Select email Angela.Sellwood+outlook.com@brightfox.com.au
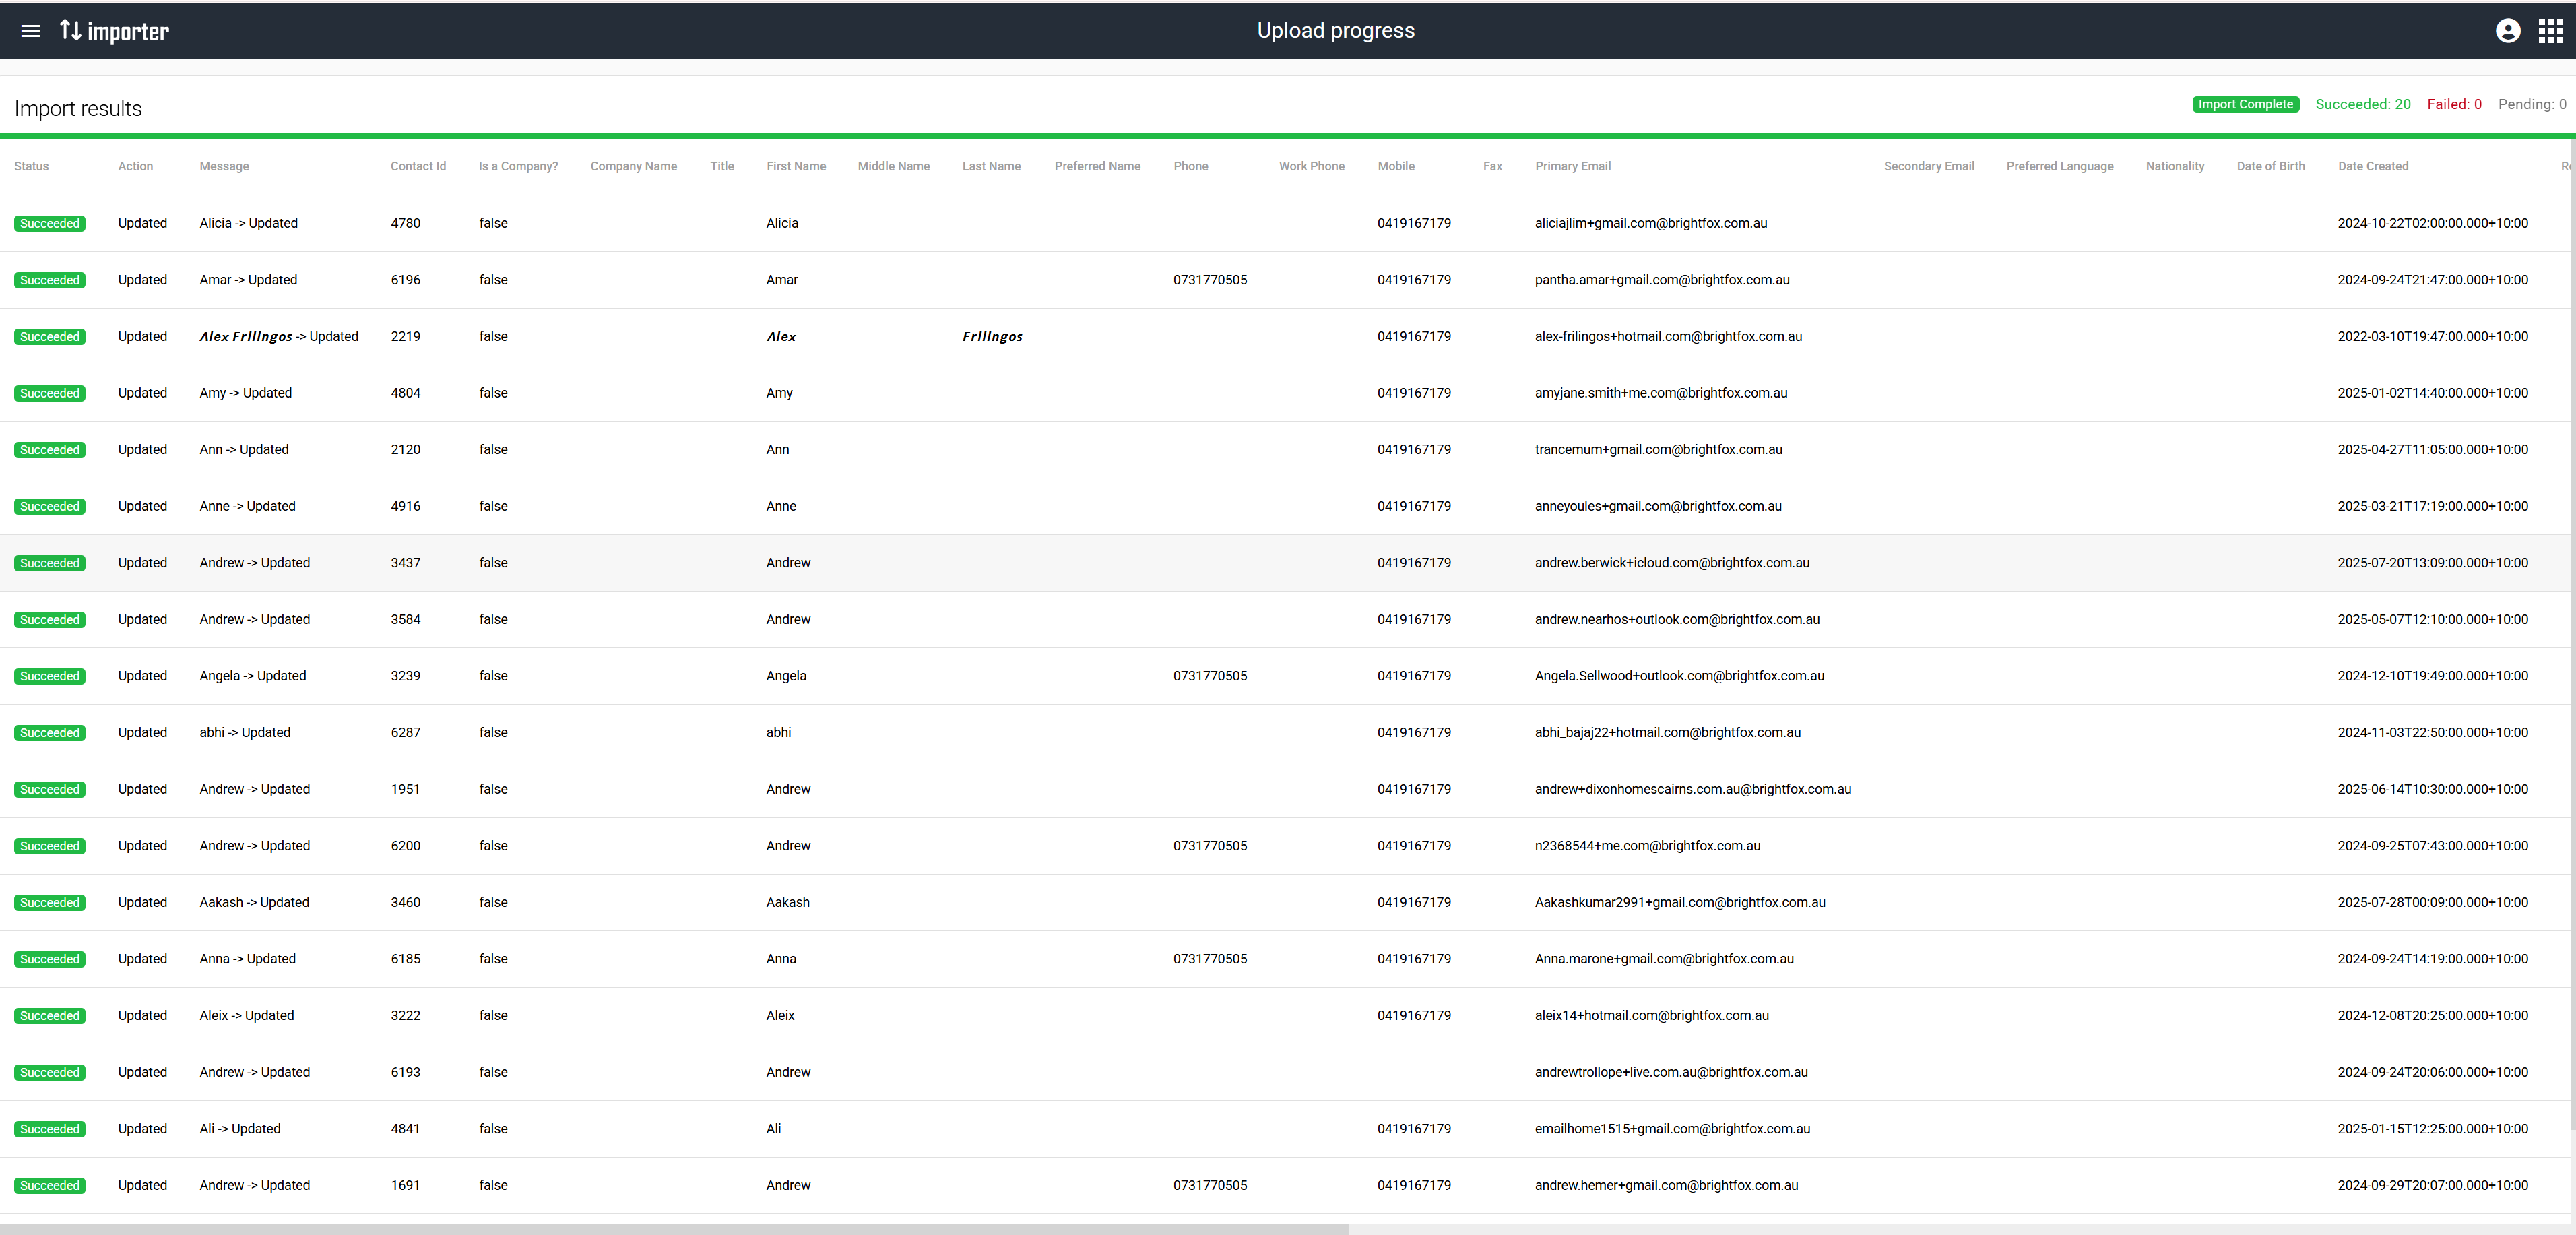 (x=1679, y=676)
